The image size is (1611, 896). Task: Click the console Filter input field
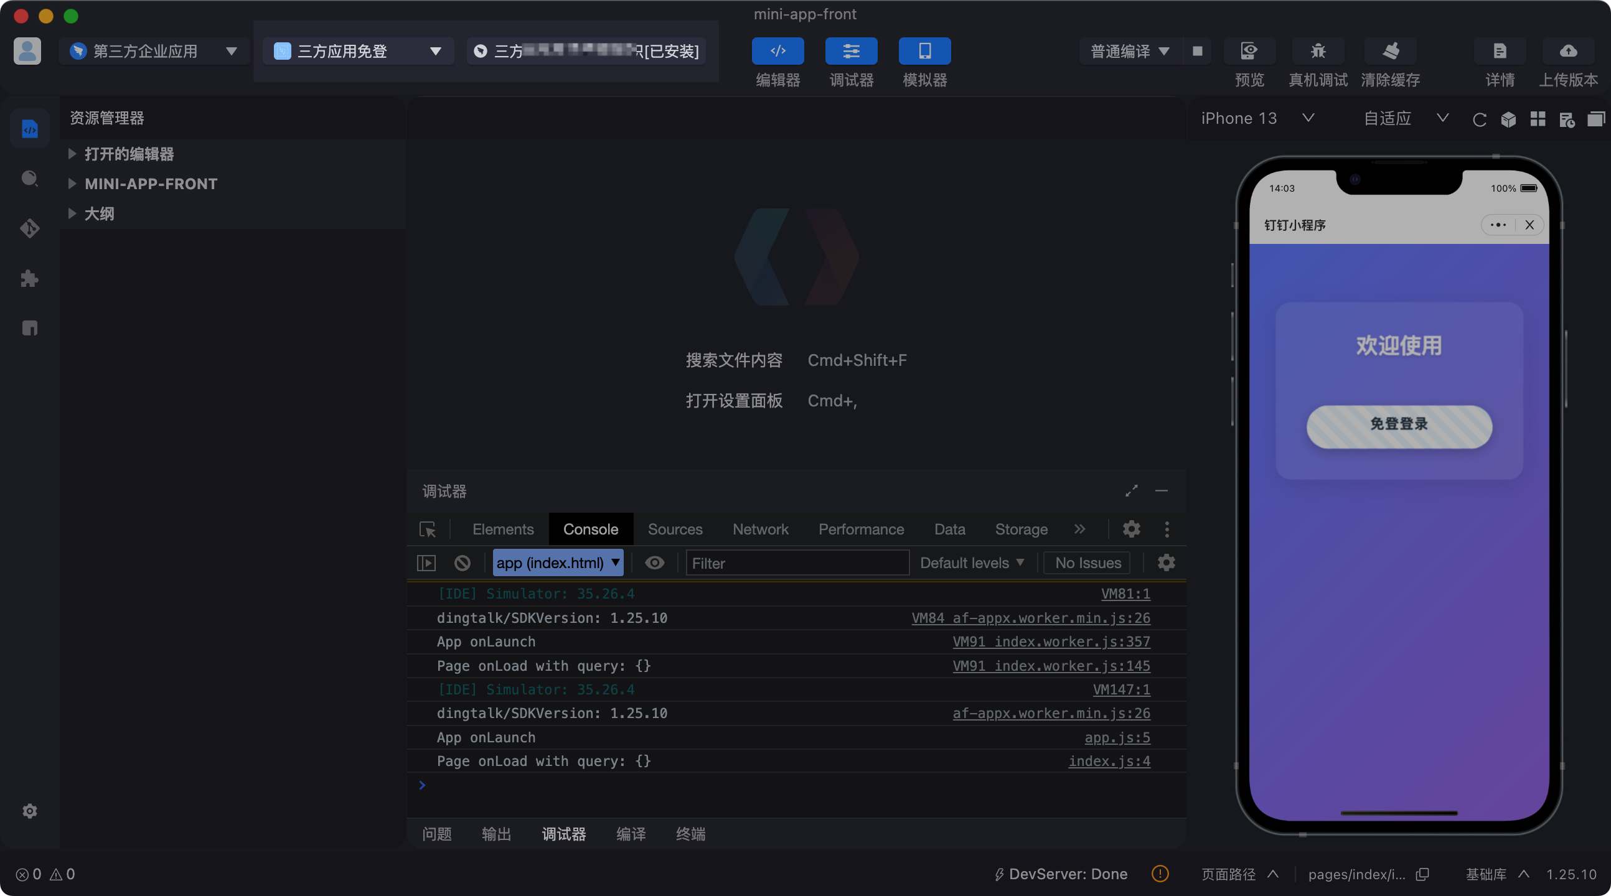click(797, 562)
